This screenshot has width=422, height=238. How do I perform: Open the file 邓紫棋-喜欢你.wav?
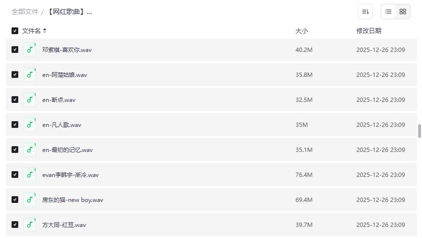67,50
